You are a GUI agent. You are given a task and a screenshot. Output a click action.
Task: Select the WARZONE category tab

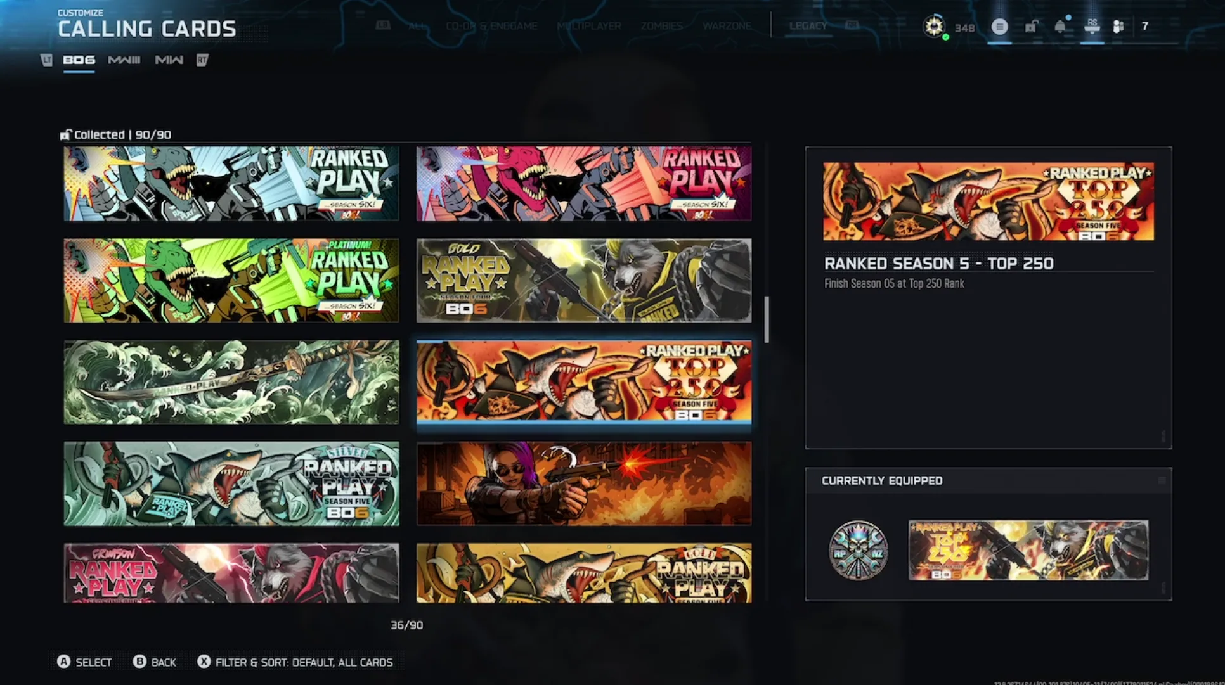pos(727,26)
